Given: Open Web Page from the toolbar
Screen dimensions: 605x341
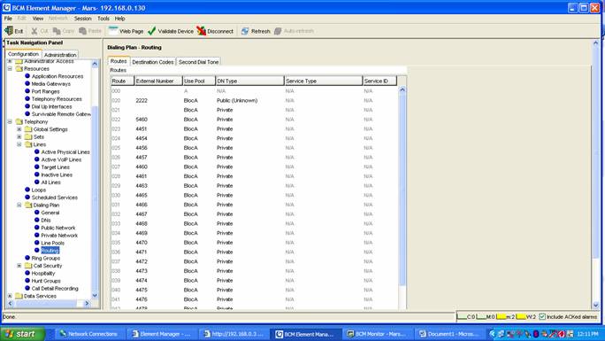Looking at the screenshot, I should tap(126, 31).
